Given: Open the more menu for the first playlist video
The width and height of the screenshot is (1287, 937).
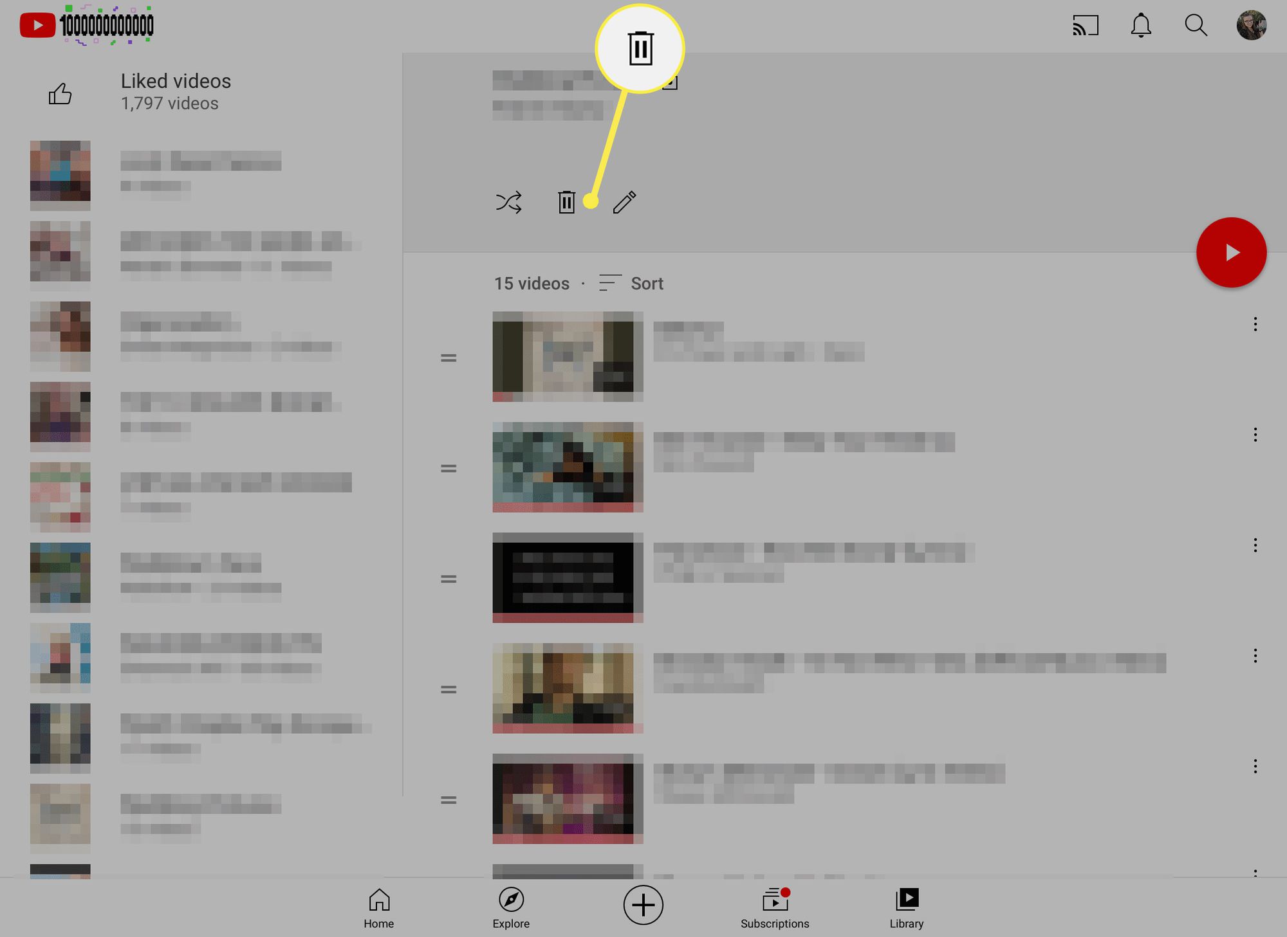Looking at the screenshot, I should click(1255, 324).
